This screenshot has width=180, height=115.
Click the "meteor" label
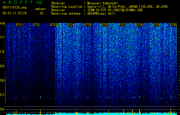(41, 9)
